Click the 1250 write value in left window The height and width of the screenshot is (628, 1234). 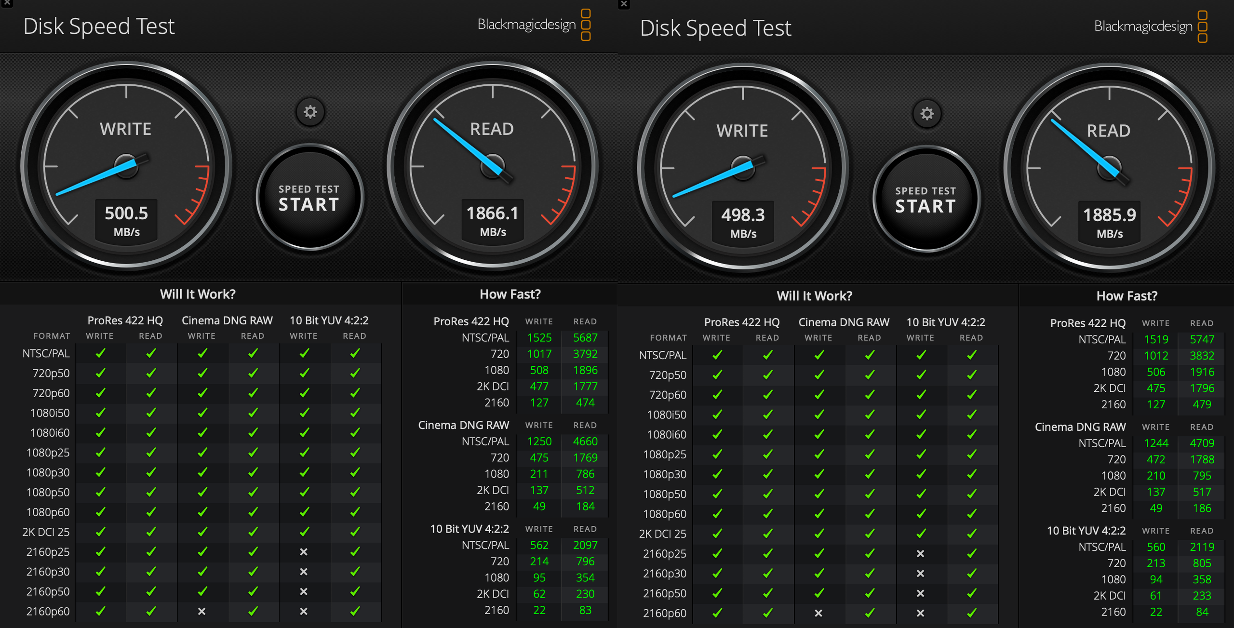tap(539, 441)
